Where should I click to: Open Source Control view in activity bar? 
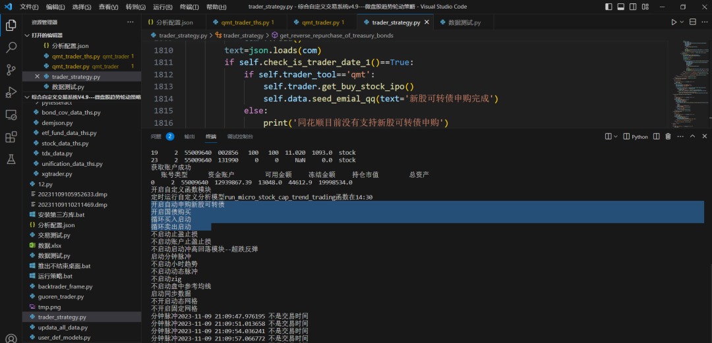click(x=11, y=69)
